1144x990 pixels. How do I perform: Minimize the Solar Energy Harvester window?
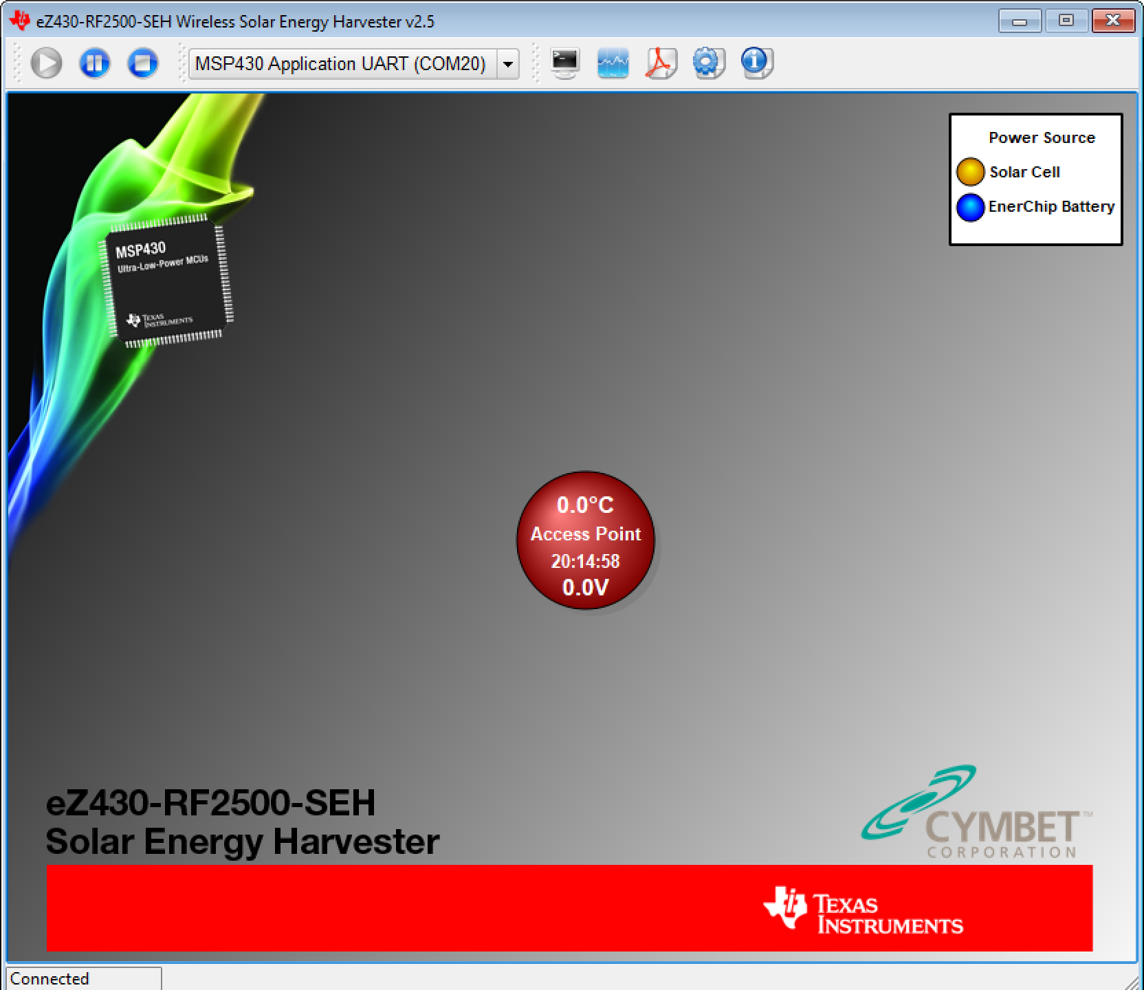[x=1020, y=21]
